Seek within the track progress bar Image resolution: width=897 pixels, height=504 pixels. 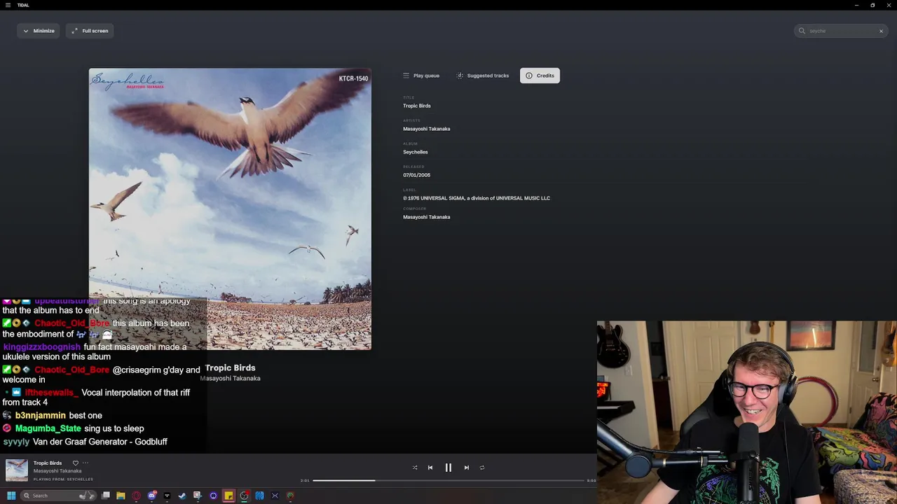pos(448,481)
